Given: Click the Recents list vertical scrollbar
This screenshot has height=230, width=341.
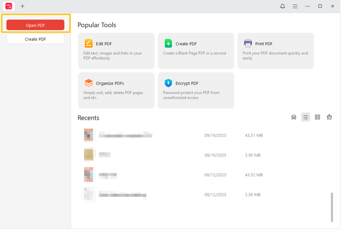Looking at the screenshot, I should [x=332, y=207].
